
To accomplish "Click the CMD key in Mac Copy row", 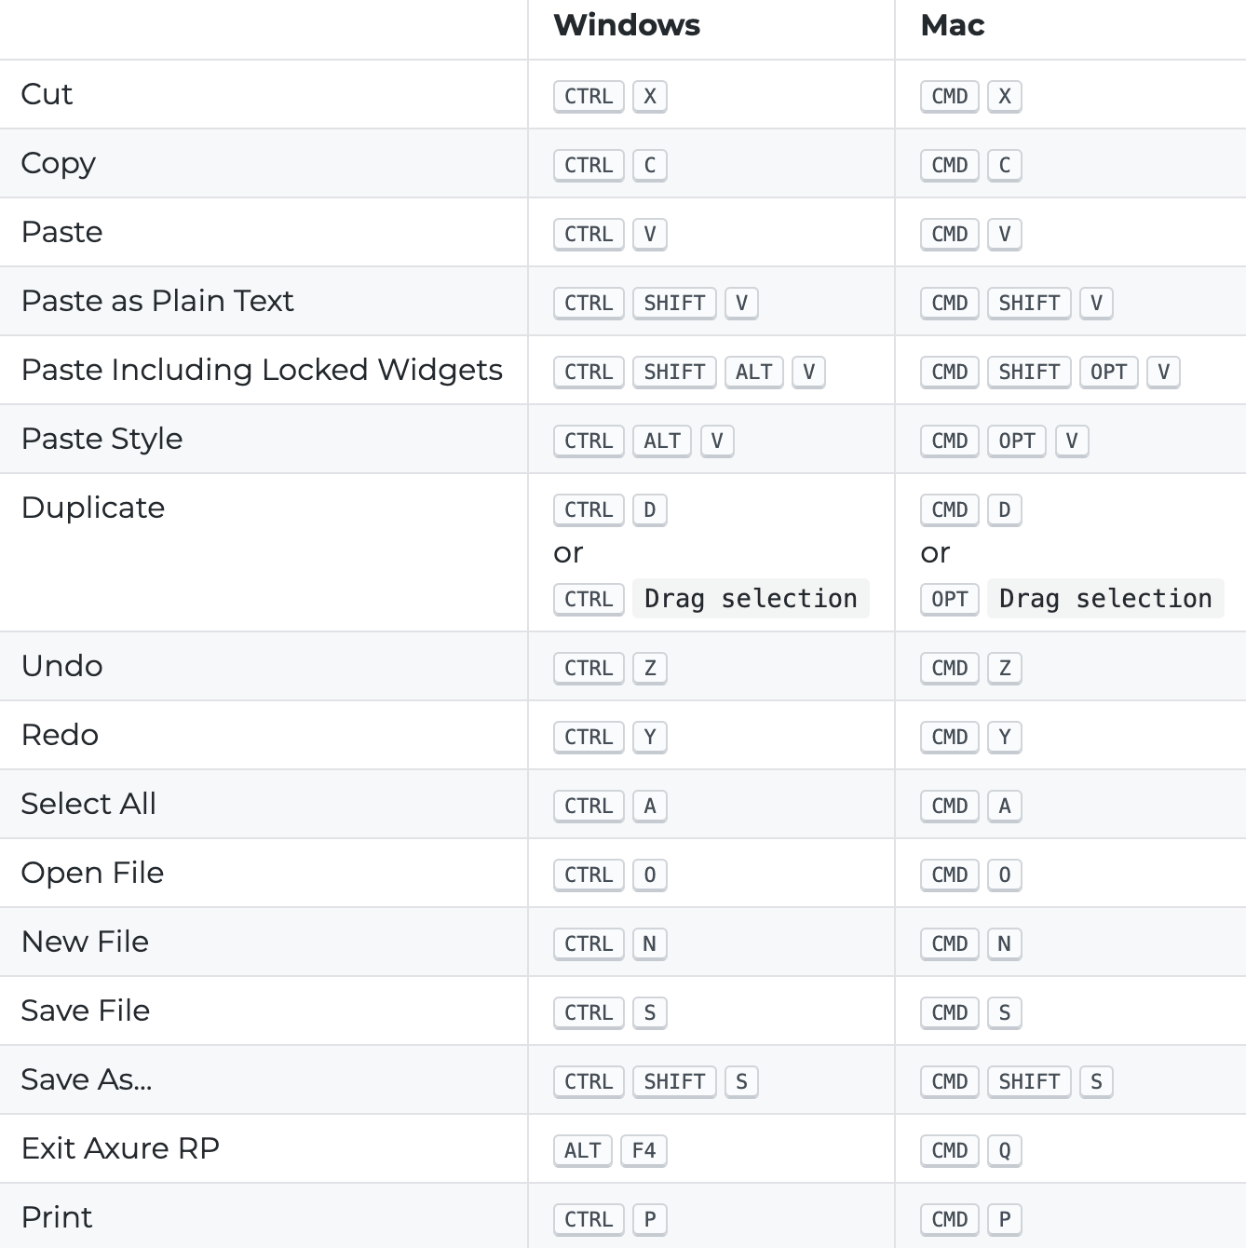I will [x=950, y=165].
